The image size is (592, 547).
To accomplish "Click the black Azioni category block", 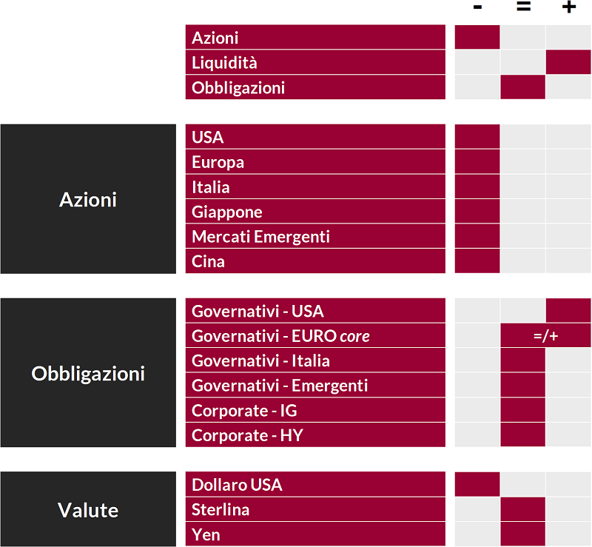I will click(88, 199).
